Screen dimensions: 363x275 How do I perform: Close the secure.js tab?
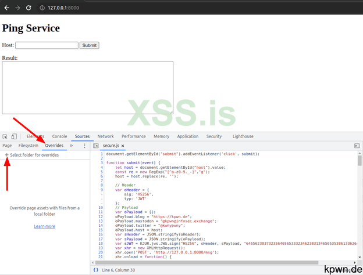point(123,146)
